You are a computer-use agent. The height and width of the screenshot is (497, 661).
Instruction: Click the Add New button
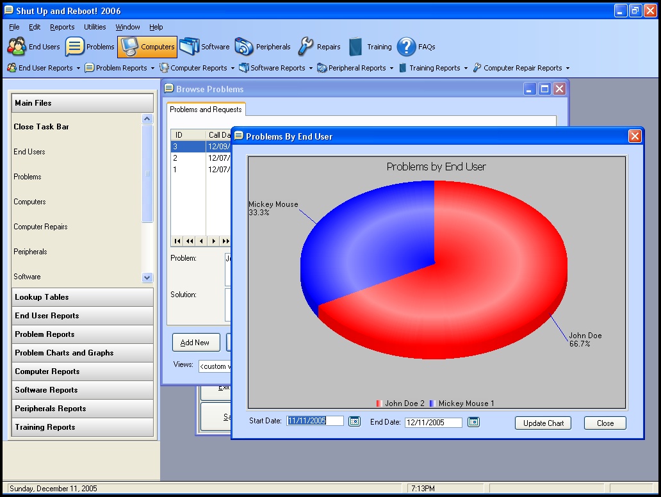(x=195, y=343)
